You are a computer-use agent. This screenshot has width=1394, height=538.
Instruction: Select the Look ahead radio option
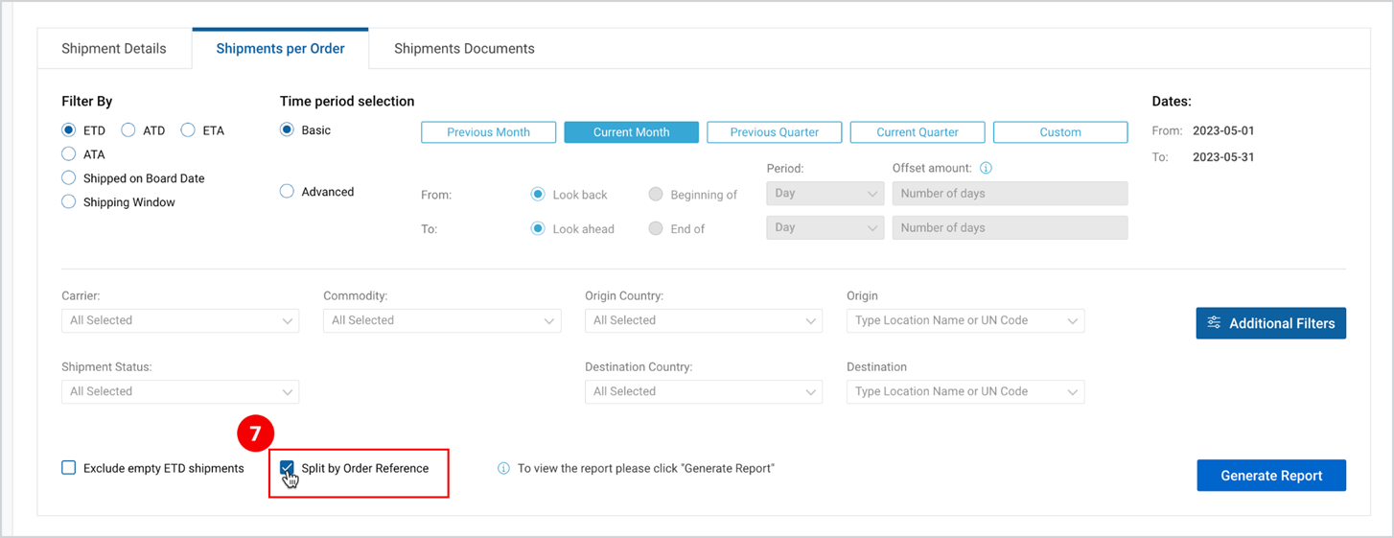(x=538, y=229)
